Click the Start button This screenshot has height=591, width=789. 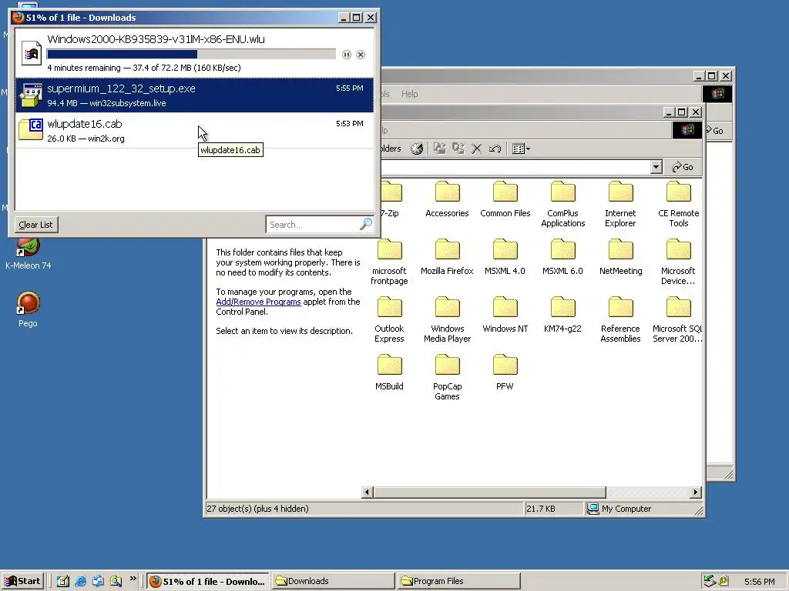(x=22, y=581)
